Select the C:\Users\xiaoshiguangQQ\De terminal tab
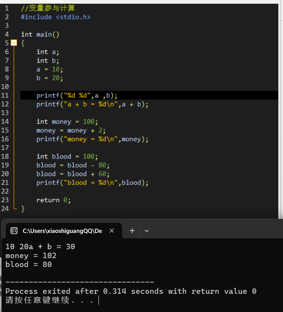 click(x=64, y=231)
